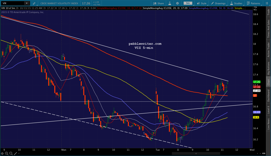Click the truncated yellow Simple... study label

240,8
